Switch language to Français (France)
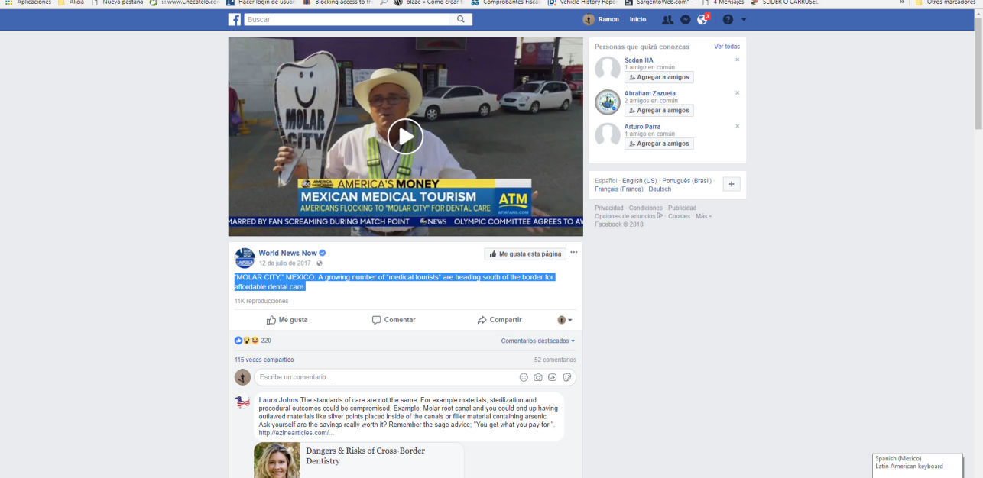The width and height of the screenshot is (983, 478). (x=618, y=189)
